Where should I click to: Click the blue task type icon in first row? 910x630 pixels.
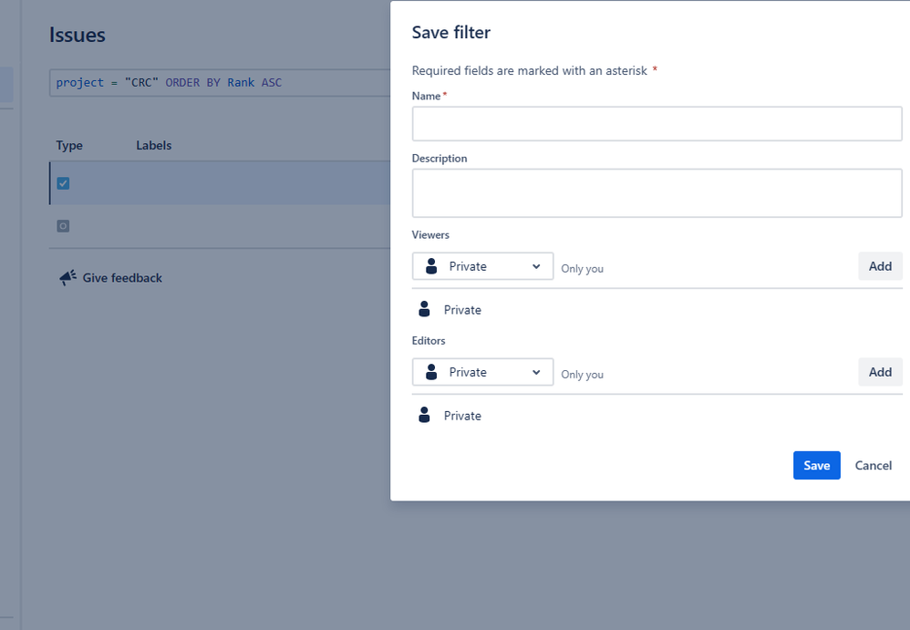[63, 183]
